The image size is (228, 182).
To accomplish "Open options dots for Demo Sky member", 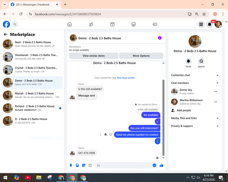I will click(216, 91).
